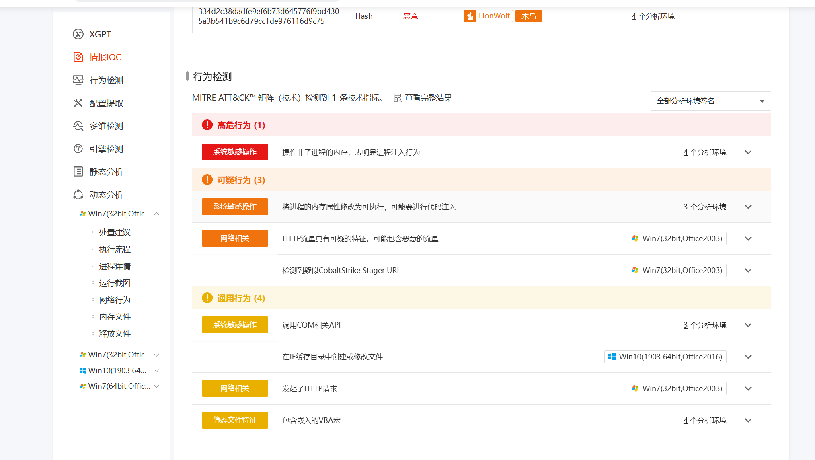This screenshot has height=460, width=815.
Task: Click the 行为检测 monitor icon
Action: coord(78,80)
